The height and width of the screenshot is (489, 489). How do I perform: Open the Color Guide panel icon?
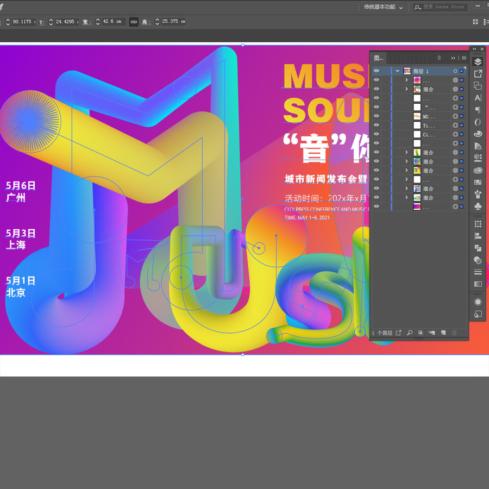(478, 146)
